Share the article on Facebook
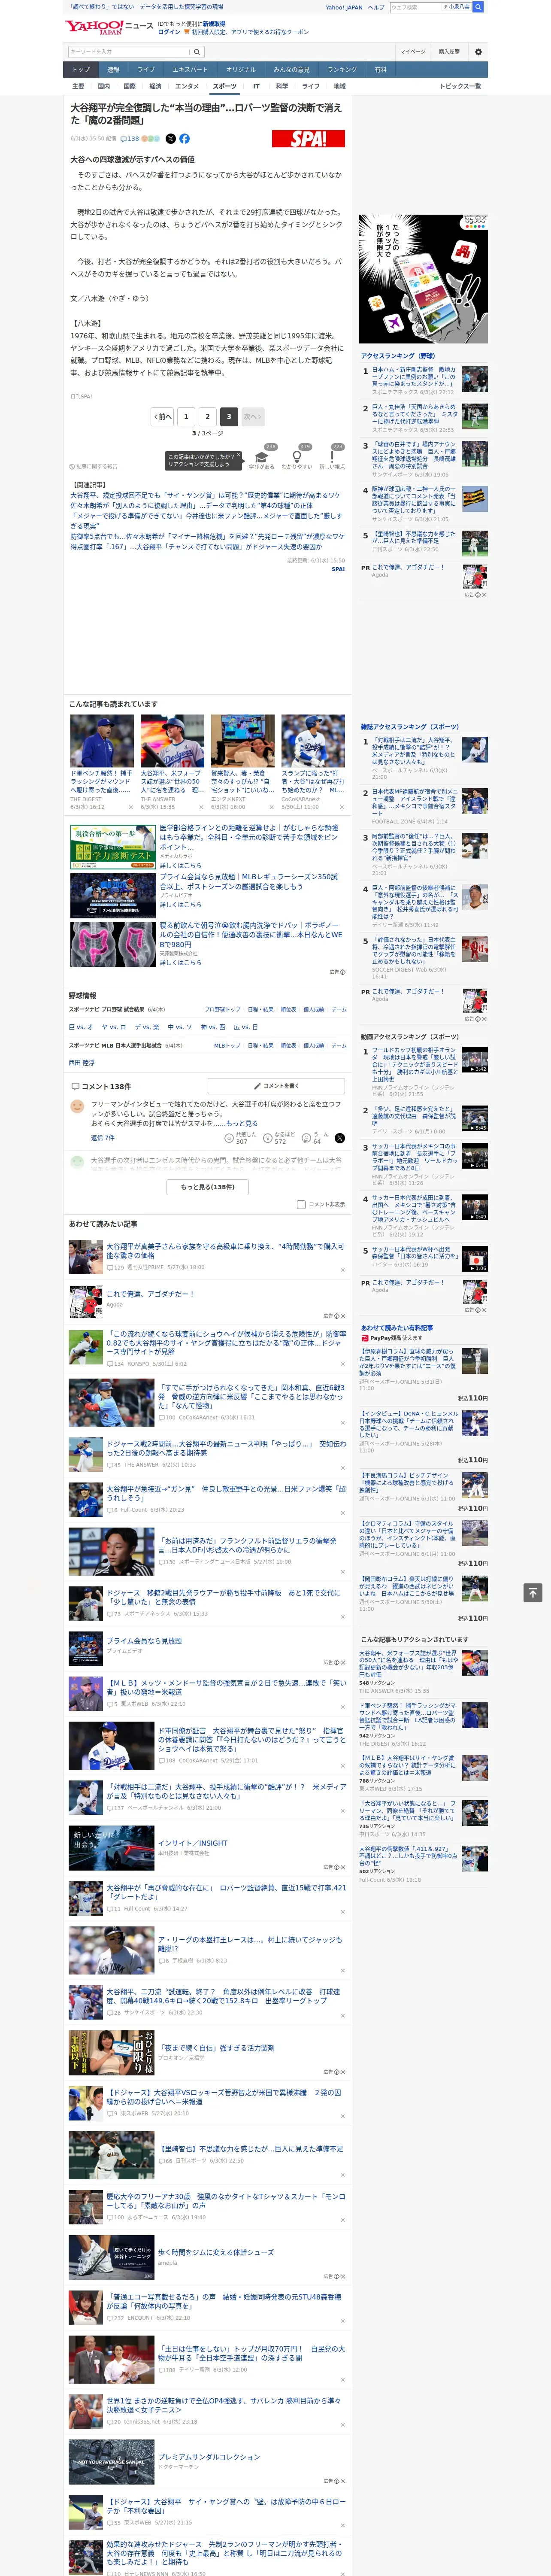 coord(184,139)
